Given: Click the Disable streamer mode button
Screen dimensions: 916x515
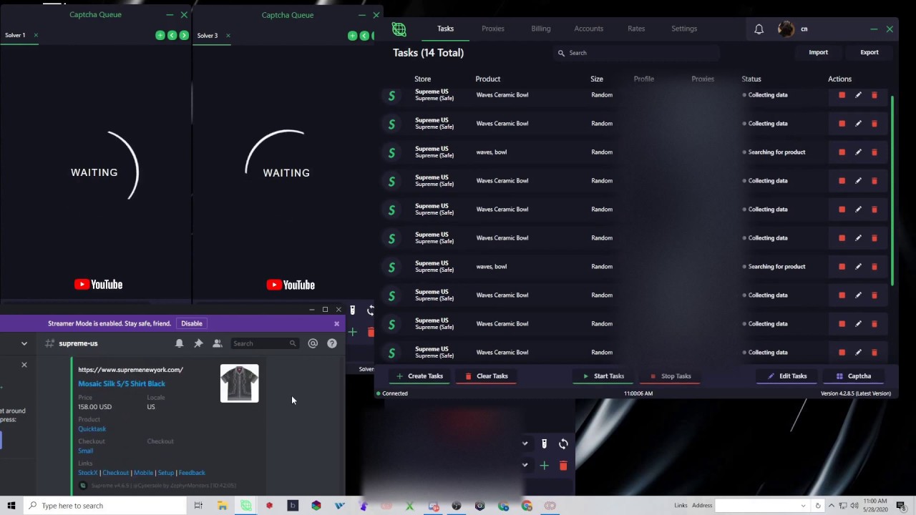Looking at the screenshot, I should [191, 323].
